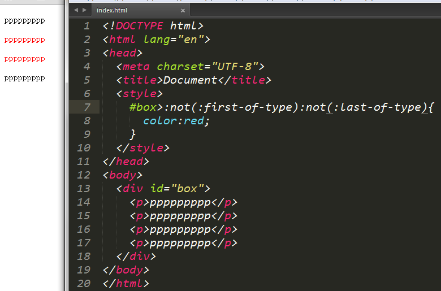The height and width of the screenshot is (291, 441).
Task: Click line number 7 in the gutter
Action: click(x=87, y=107)
